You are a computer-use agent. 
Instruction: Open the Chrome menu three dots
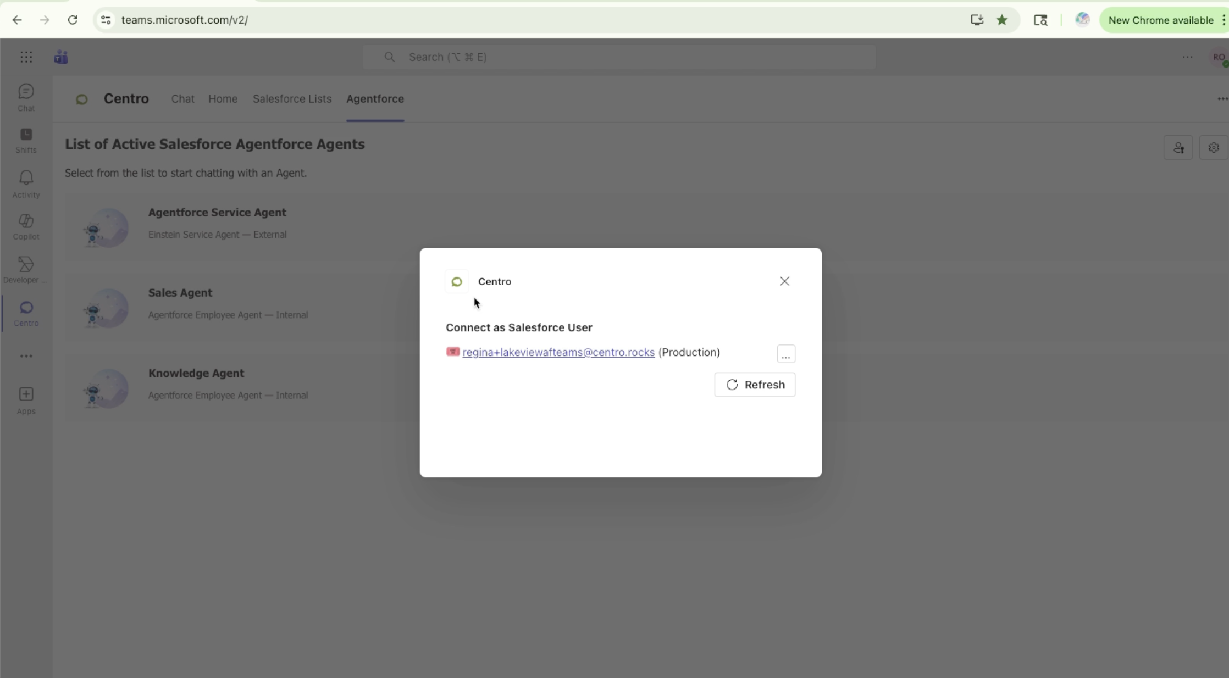click(x=1224, y=20)
